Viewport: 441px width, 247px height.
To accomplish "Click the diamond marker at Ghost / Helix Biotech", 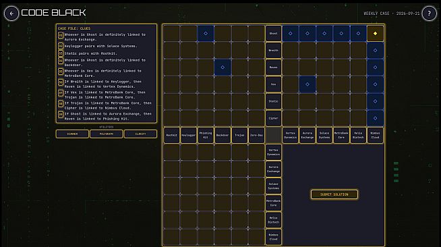I will pyautogui.click(x=358, y=34).
